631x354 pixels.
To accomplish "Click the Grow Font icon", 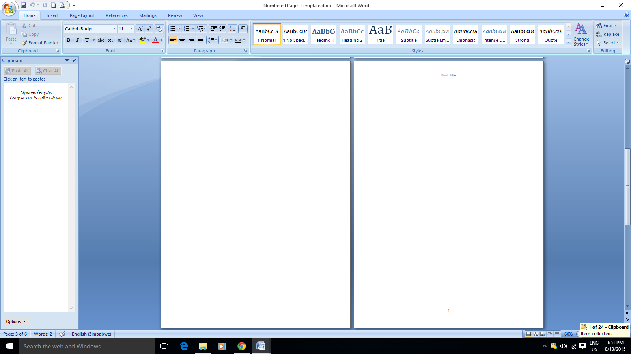I will 140,29.
